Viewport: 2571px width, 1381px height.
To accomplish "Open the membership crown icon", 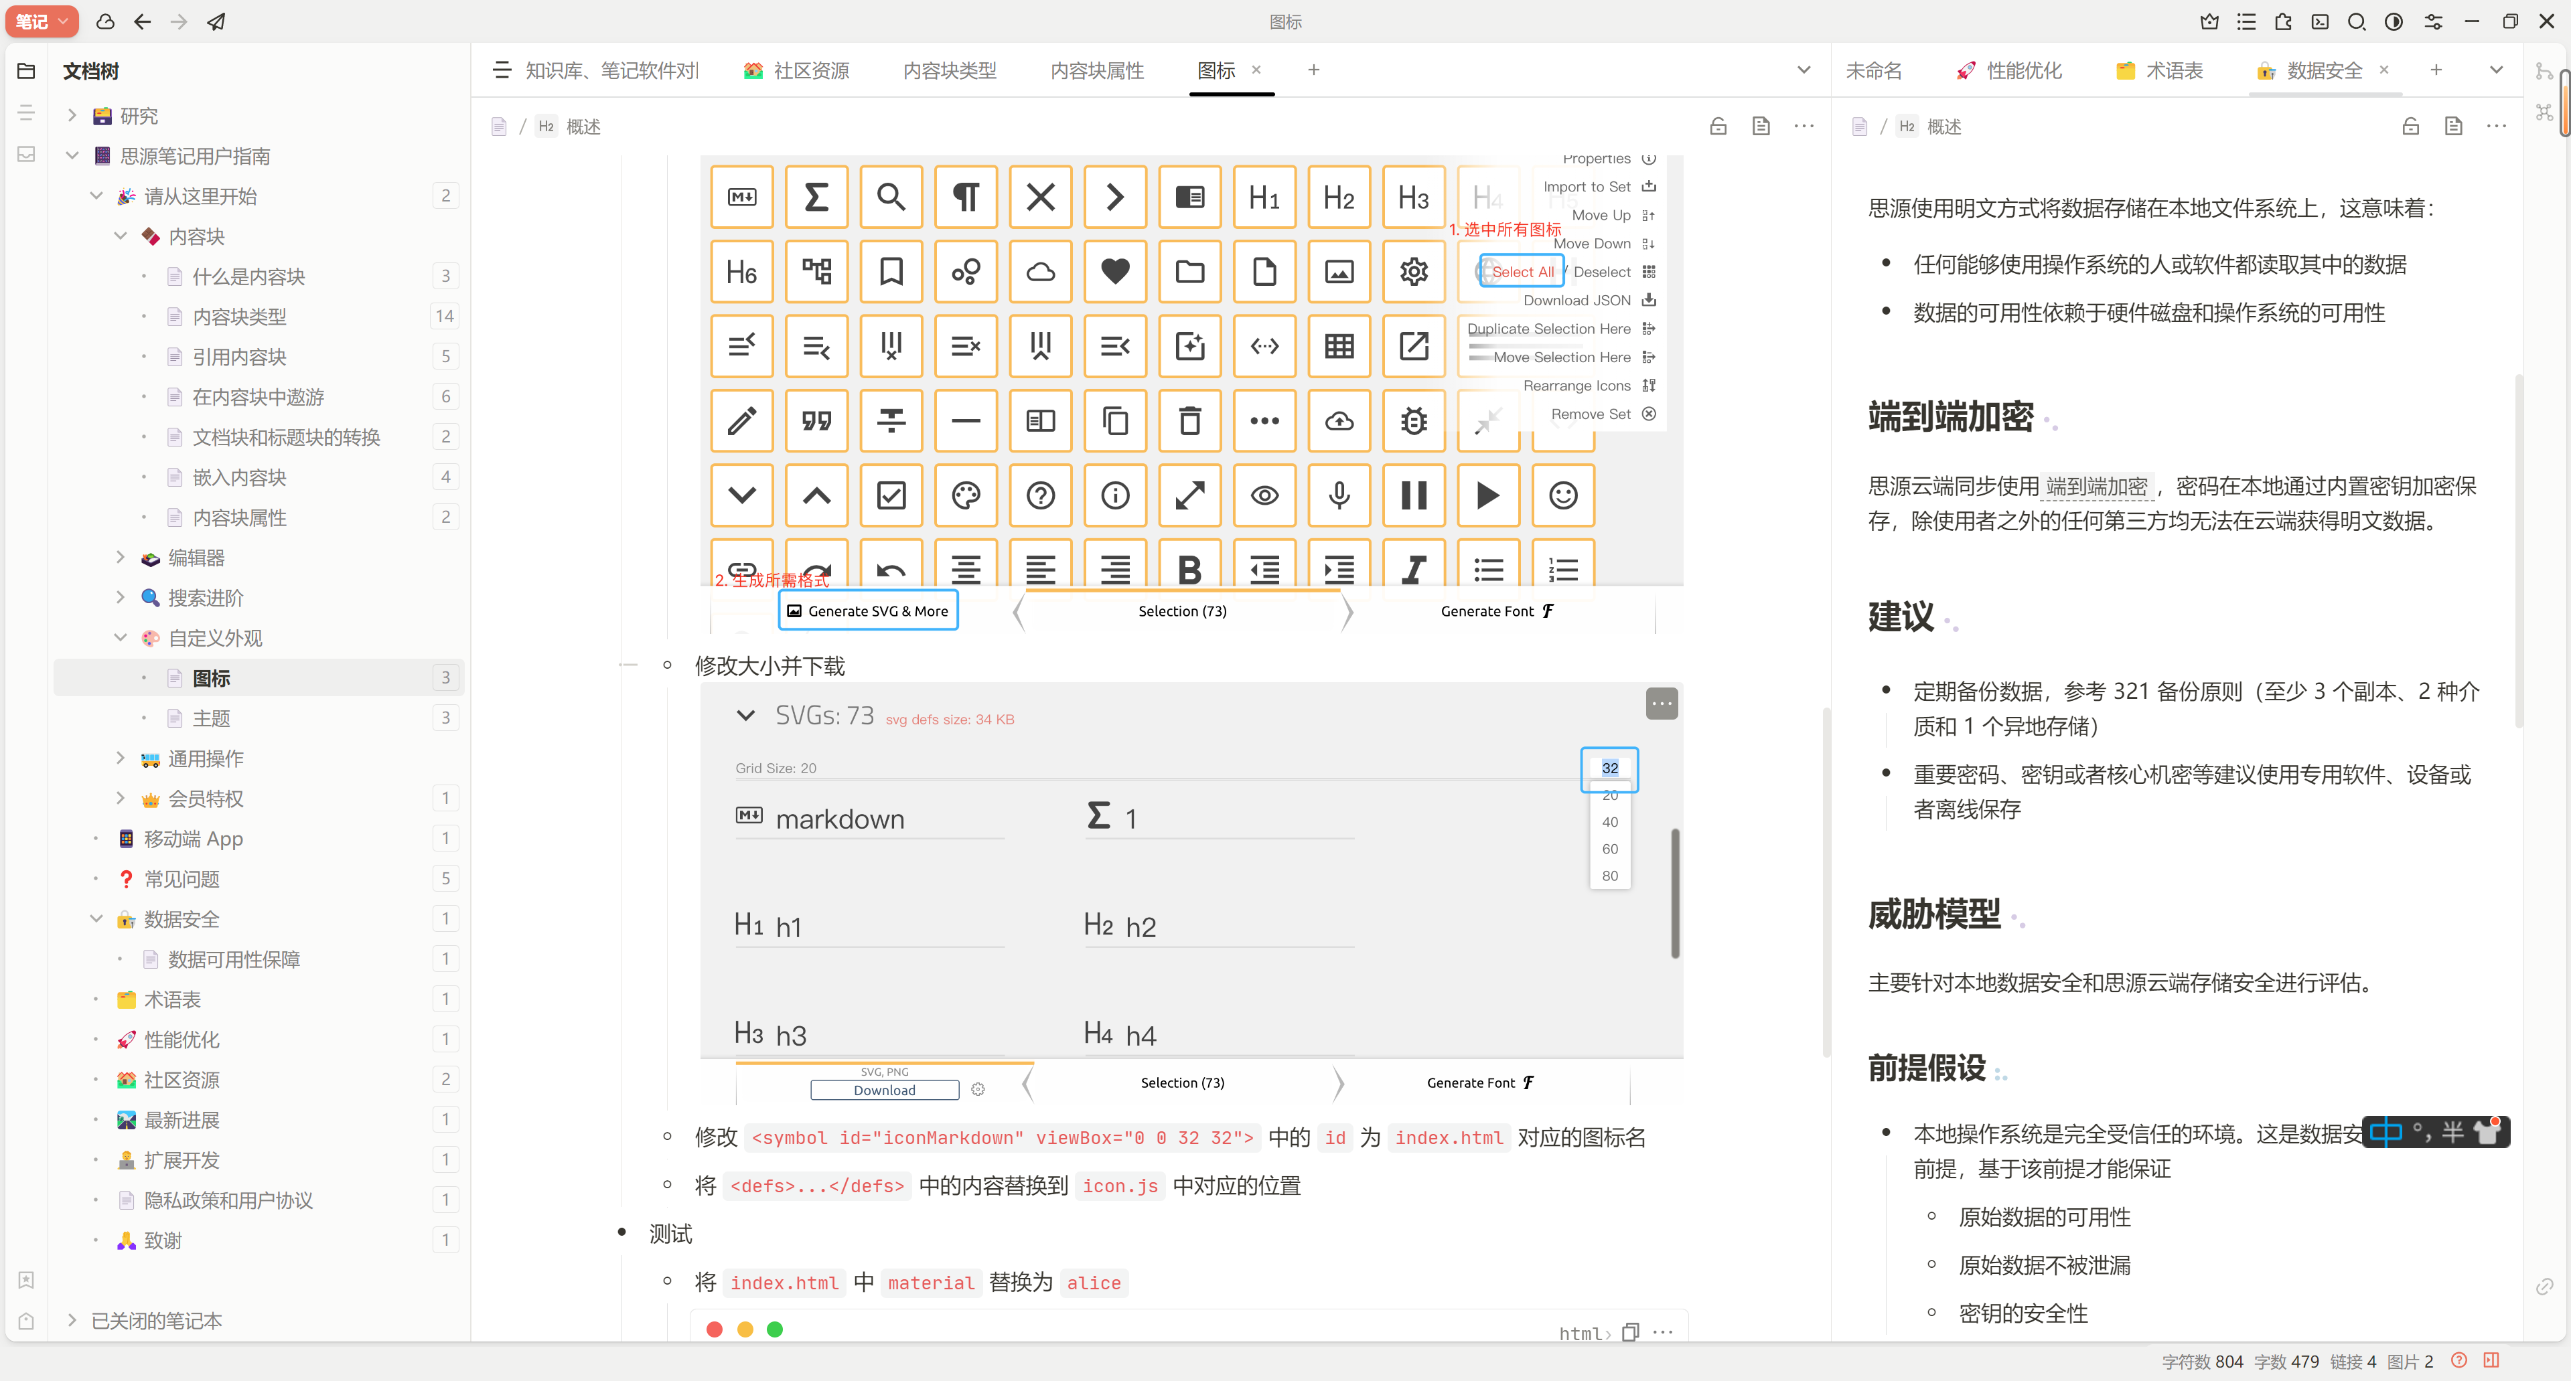I will click(2209, 21).
